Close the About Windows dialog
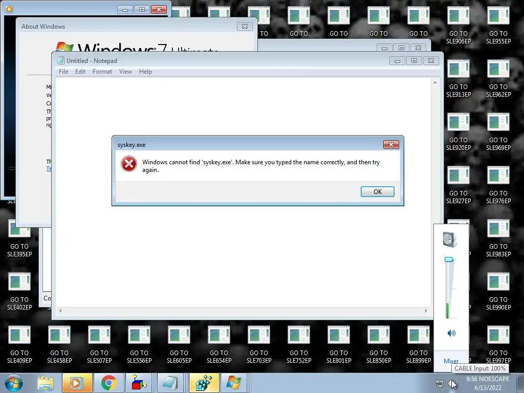The image size is (524, 393). pyautogui.click(x=245, y=27)
